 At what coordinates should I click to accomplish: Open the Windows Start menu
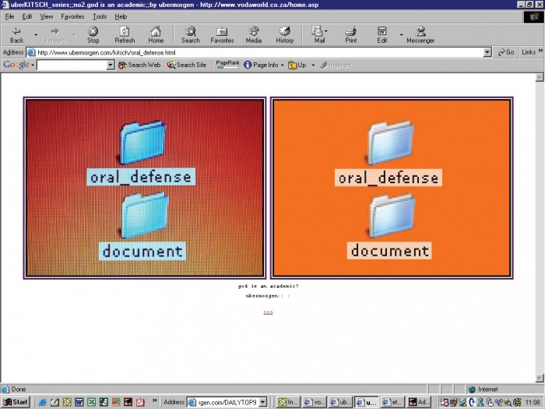16,403
